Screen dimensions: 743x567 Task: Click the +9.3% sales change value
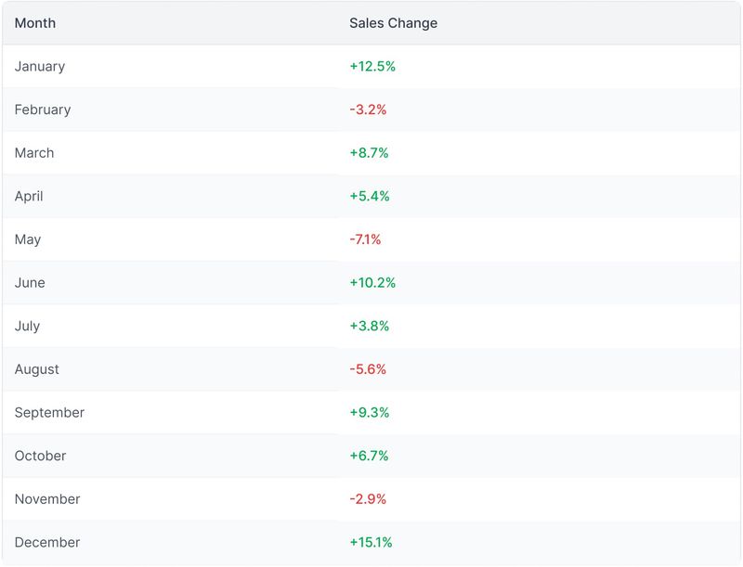point(370,413)
